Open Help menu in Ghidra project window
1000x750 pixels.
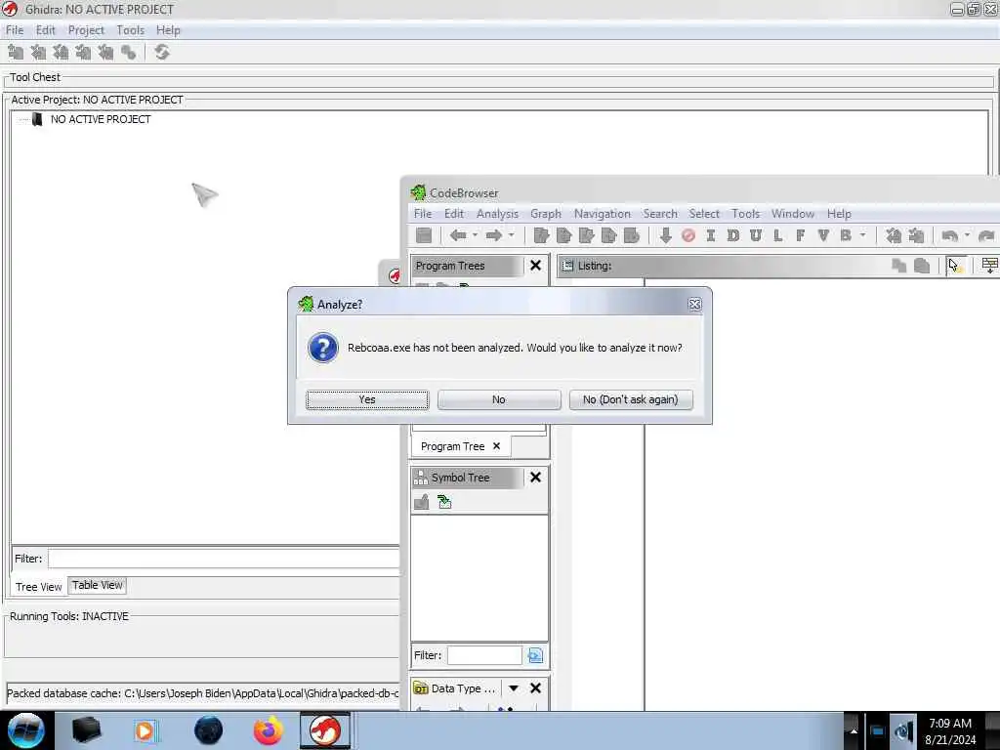tap(168, 30)
